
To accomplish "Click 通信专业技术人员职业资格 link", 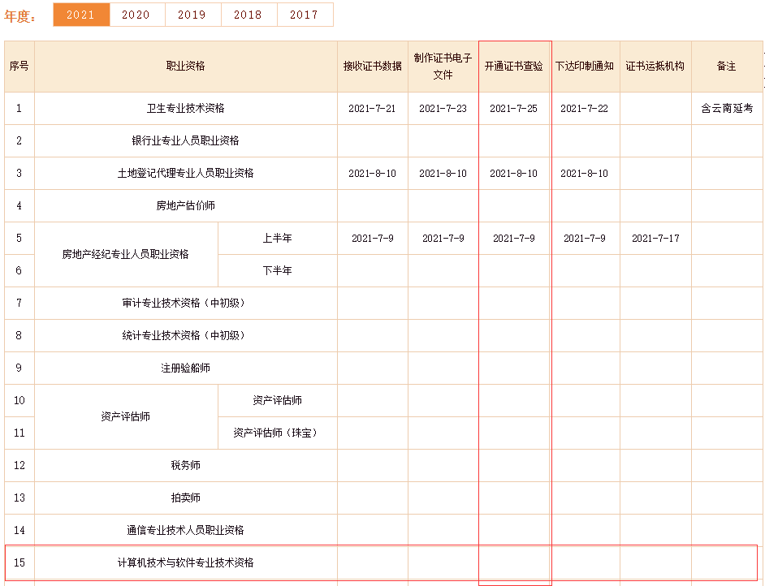I will pyautogui.click(x=185, y=530).
